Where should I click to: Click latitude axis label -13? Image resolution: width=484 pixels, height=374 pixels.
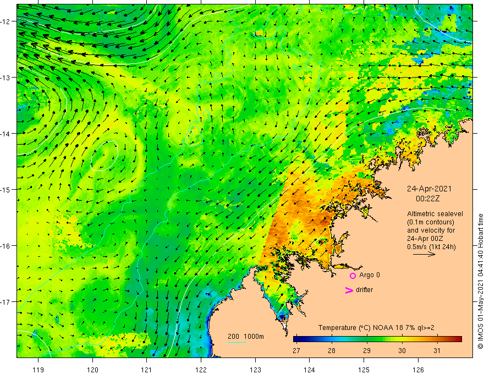point(6,78)
